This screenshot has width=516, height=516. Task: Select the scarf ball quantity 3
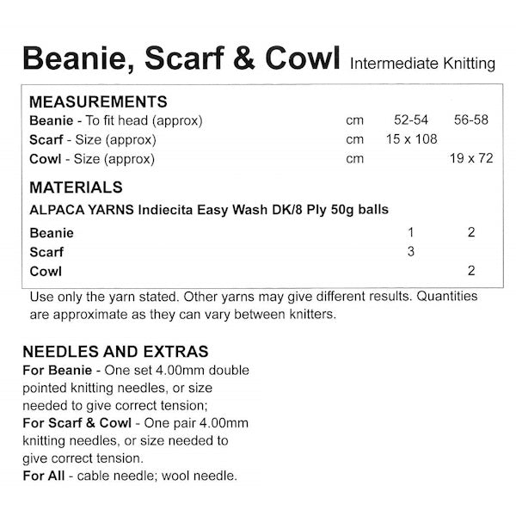[x=411, y=252]
